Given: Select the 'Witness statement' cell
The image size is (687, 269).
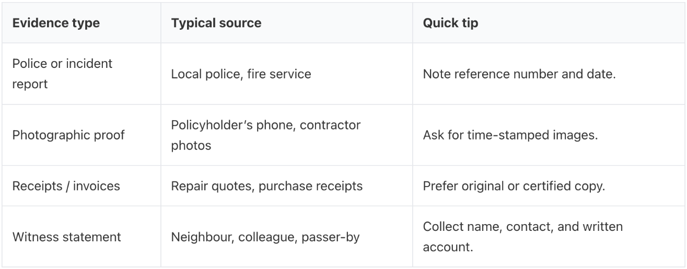Looking at the screenshot, I should pyautogui.click(x=66, y=237).
